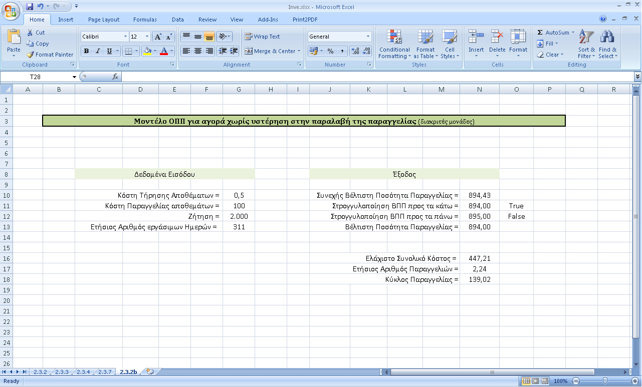This screenshot has width=642, height=387.
Task: Apply percent style
Action: tap(330, 51)
